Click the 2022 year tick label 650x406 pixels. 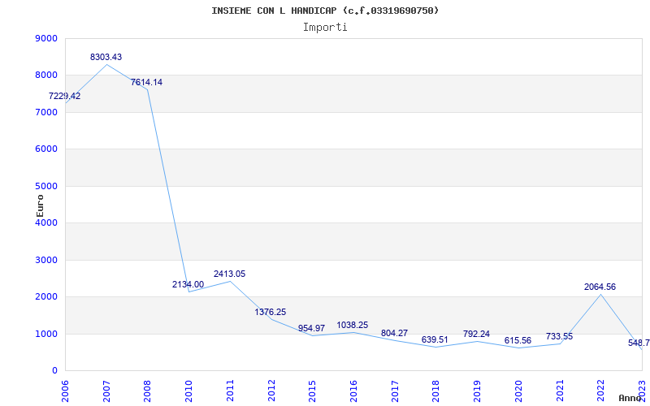point(600,391)
